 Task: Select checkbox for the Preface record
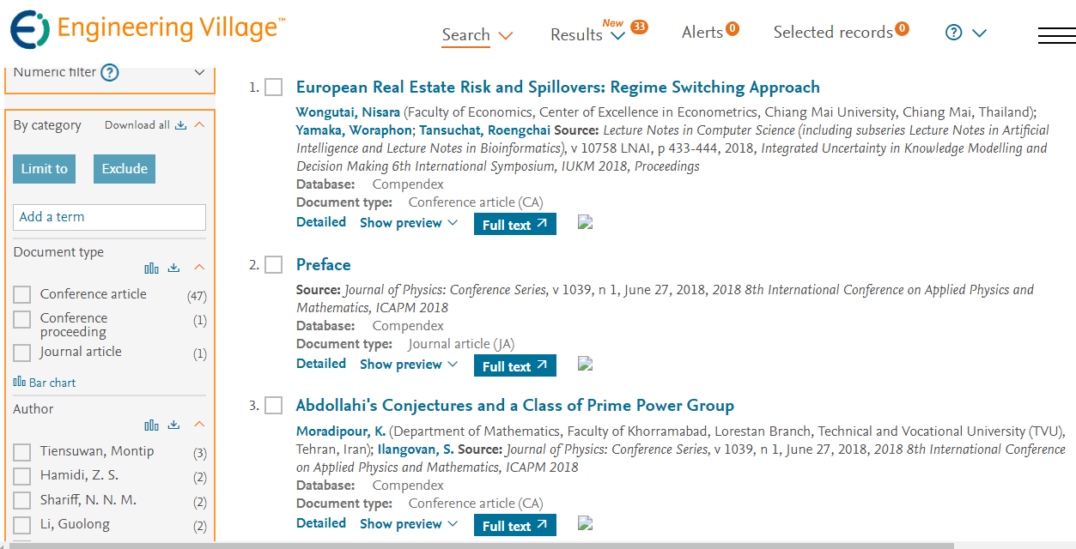(x=273, y=265)
